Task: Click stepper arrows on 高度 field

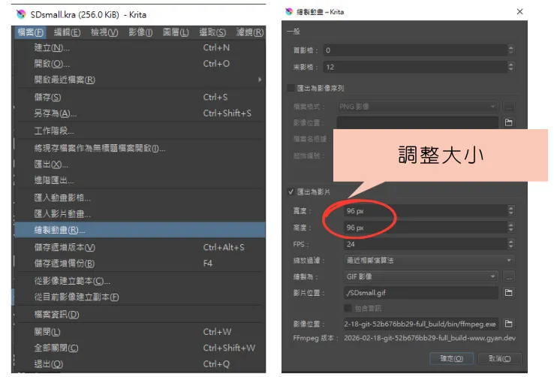Action: click(511, 228)
